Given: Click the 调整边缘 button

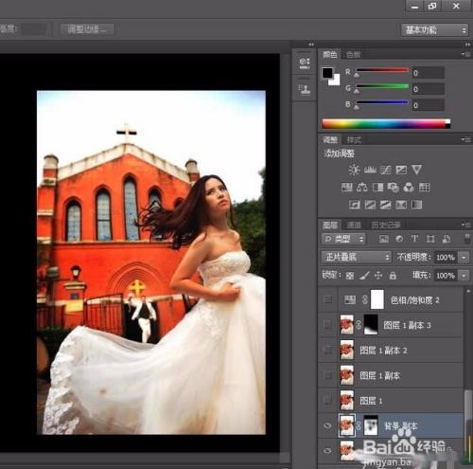Looking at the screenshot, I should coord(87,29).
